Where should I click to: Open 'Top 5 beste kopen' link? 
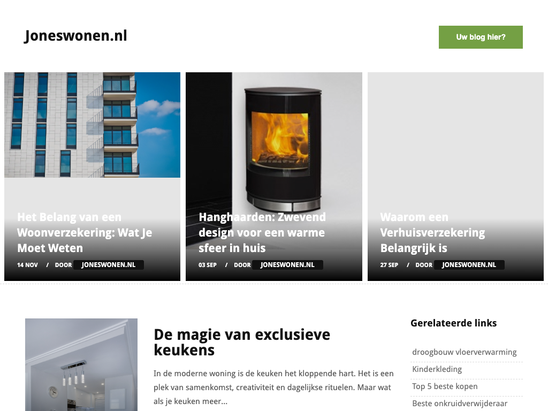click(x=445, y=386)
